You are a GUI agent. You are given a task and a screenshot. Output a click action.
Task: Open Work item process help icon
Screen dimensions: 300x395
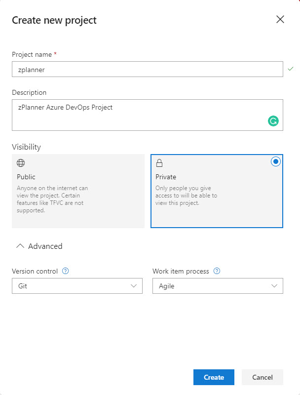[217, 271]
